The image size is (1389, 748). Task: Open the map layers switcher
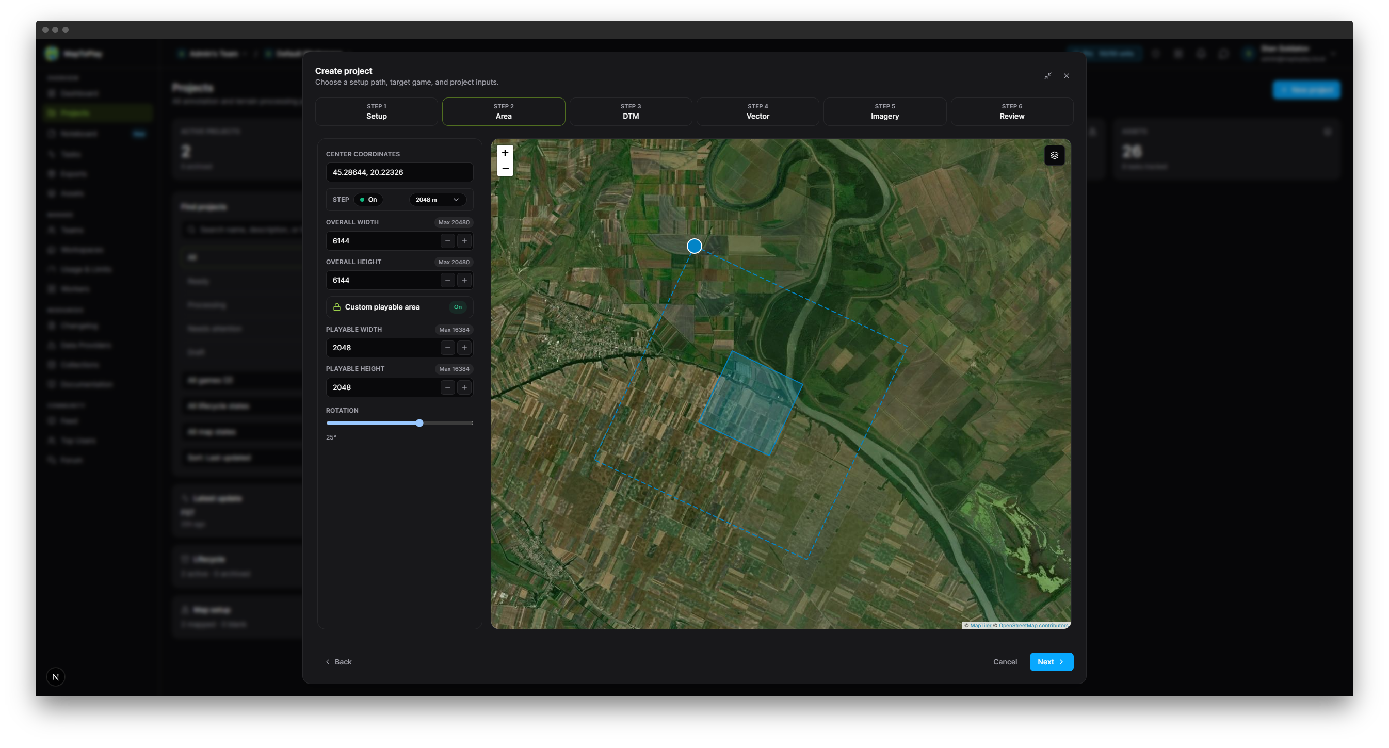(1054, 155)
